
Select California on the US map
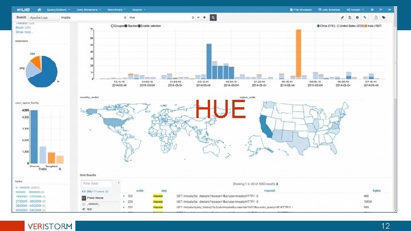click(x=266, y=127)
